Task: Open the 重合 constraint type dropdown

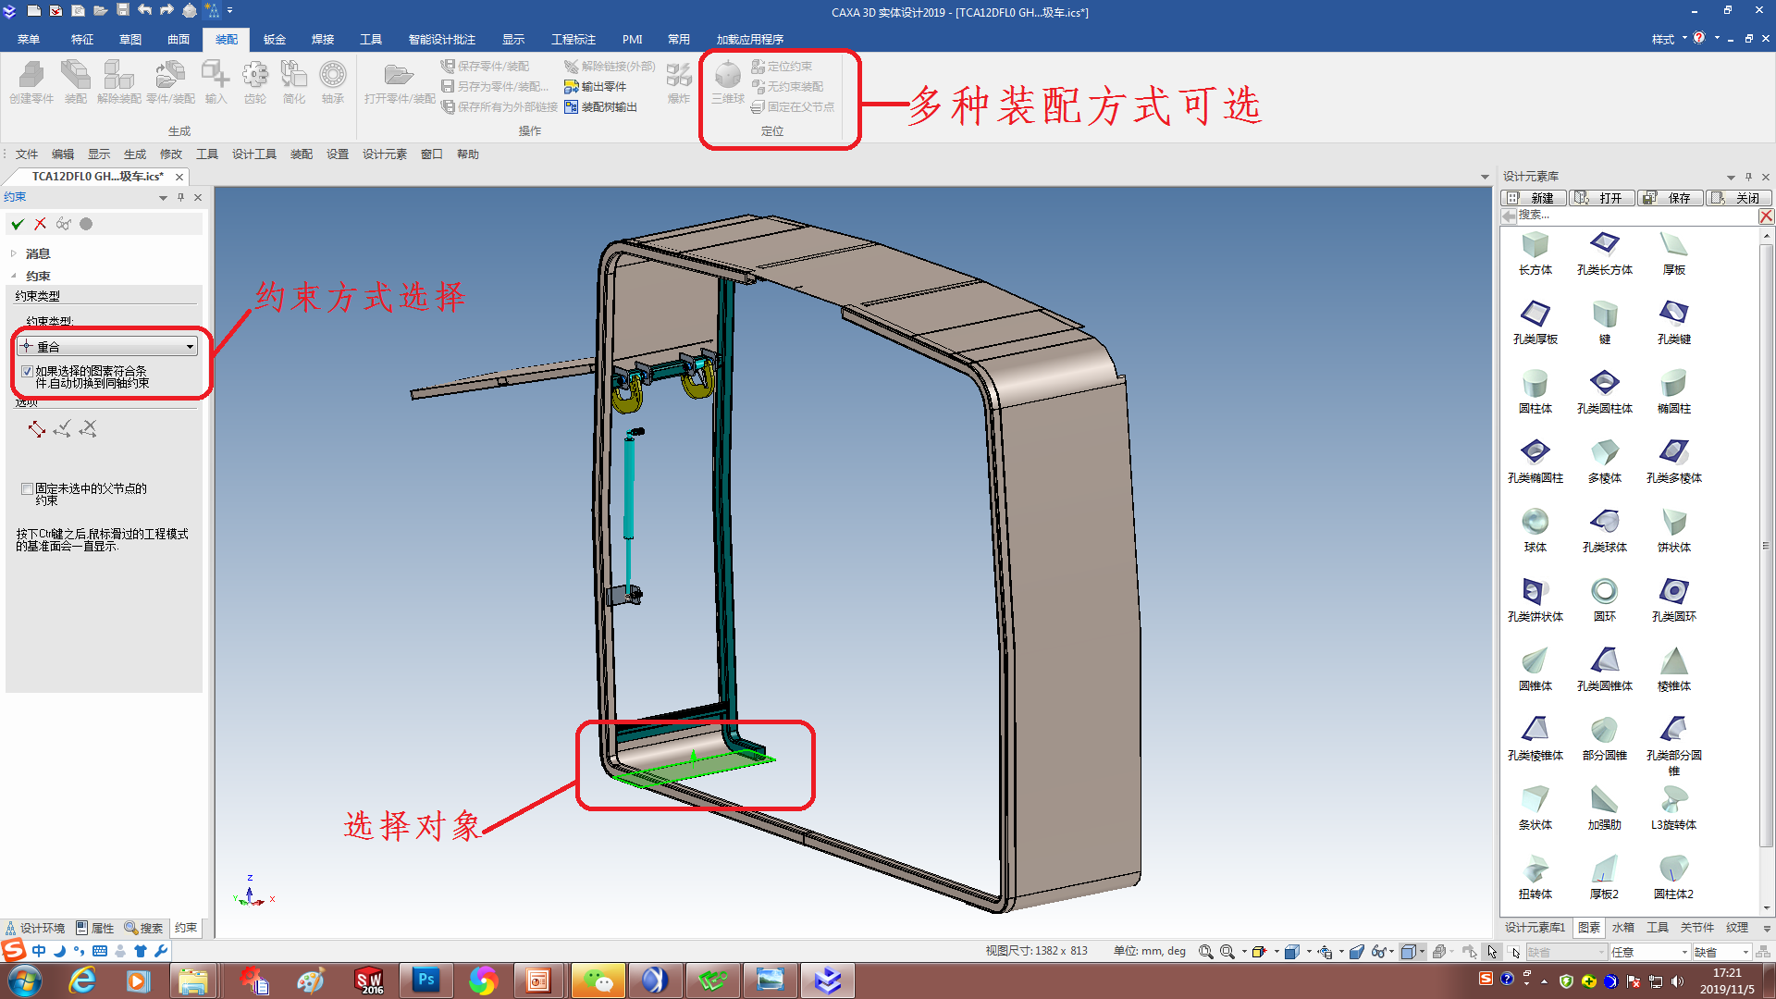Action: pyautogui.click(x=190, y=347)
